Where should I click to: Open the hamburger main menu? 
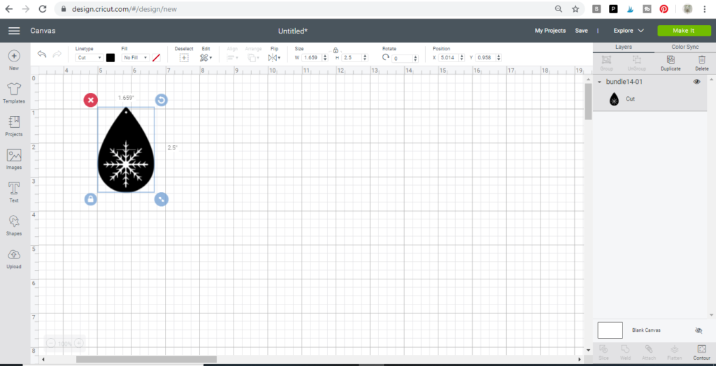[x=14, y=31]
